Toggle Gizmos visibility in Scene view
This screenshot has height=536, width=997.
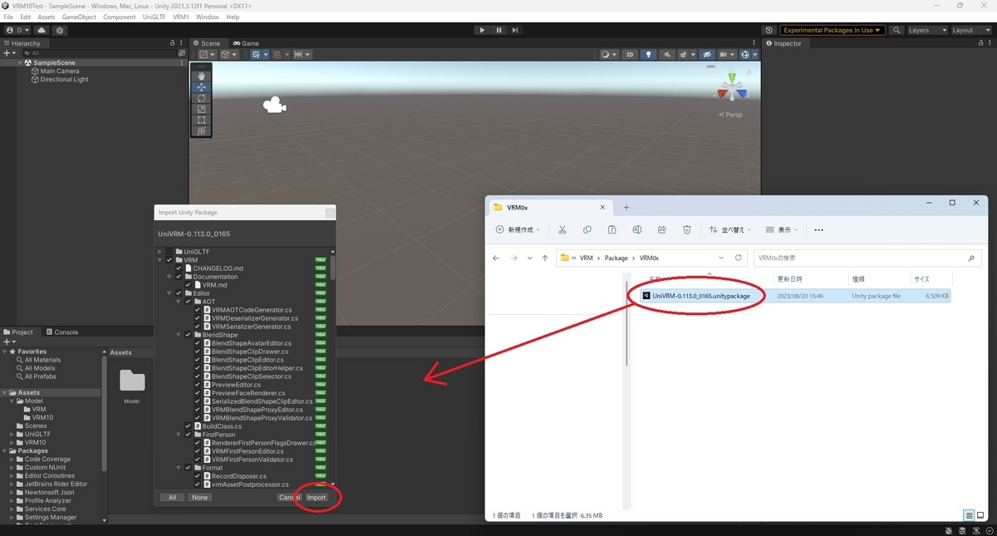point(746,55)
